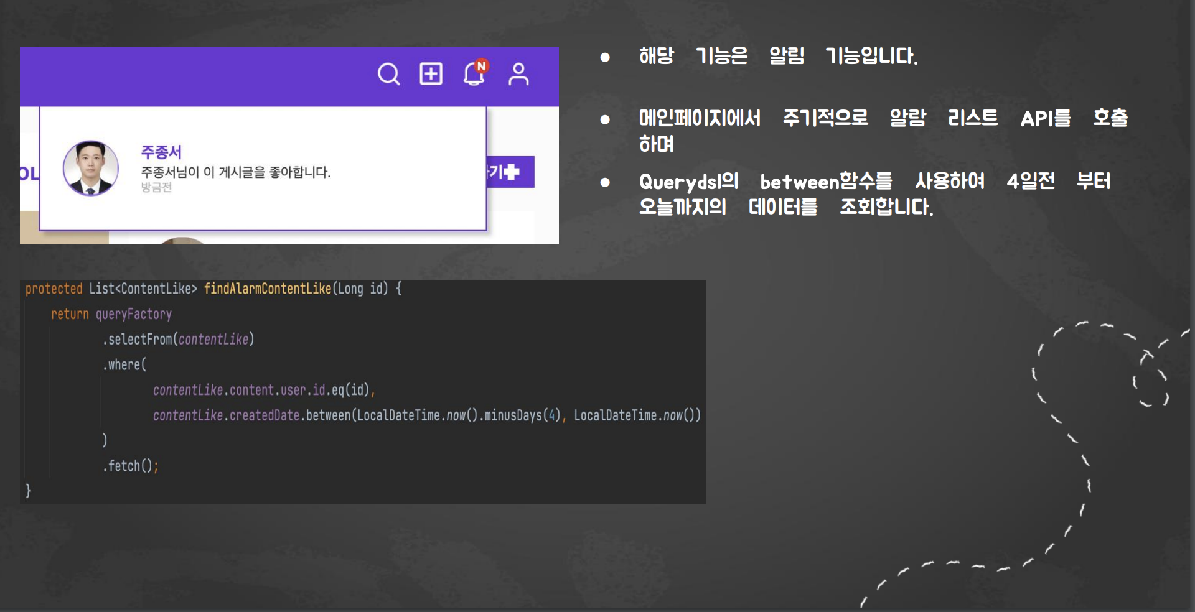Viewport: 1195px width, 612px height.
Task: Click the contentLike.content.user.id.eq(id) line
Action: pos(264,390)
